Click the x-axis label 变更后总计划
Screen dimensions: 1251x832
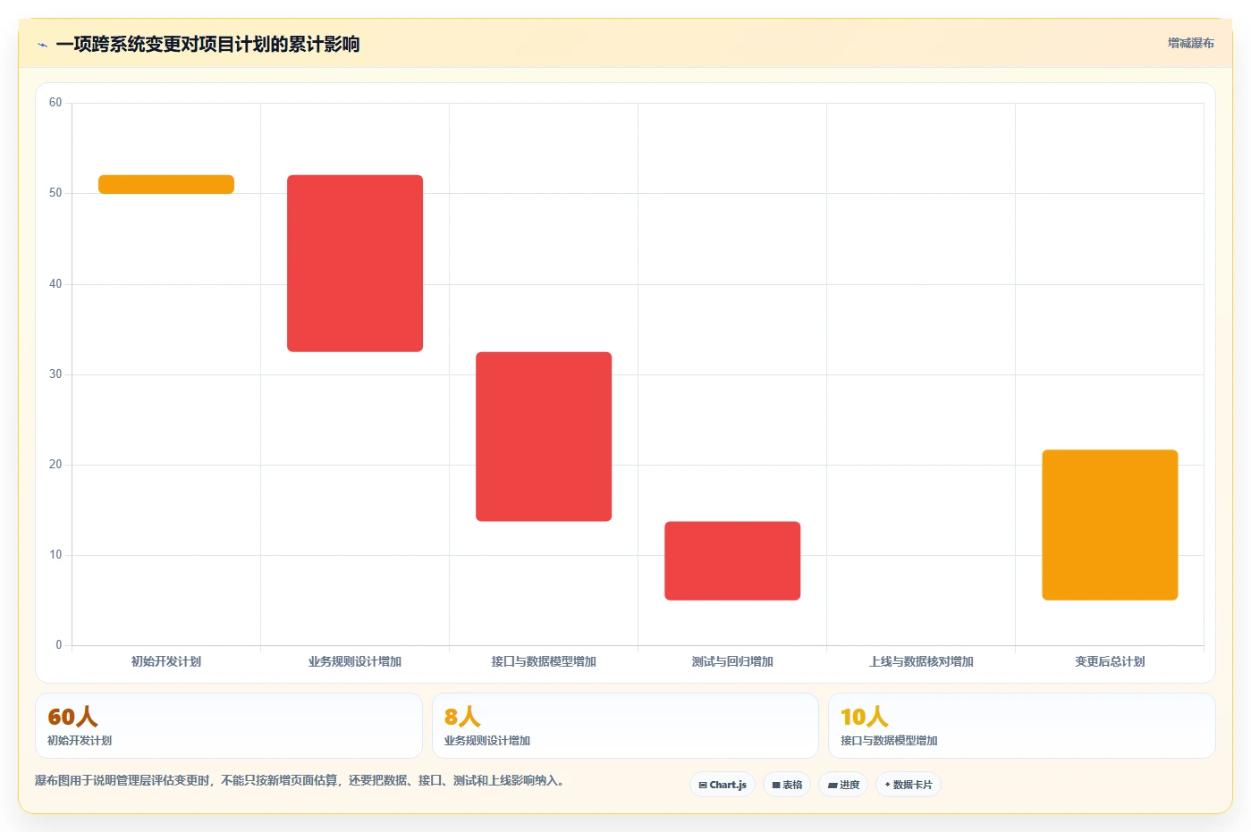coord(1110,661)
